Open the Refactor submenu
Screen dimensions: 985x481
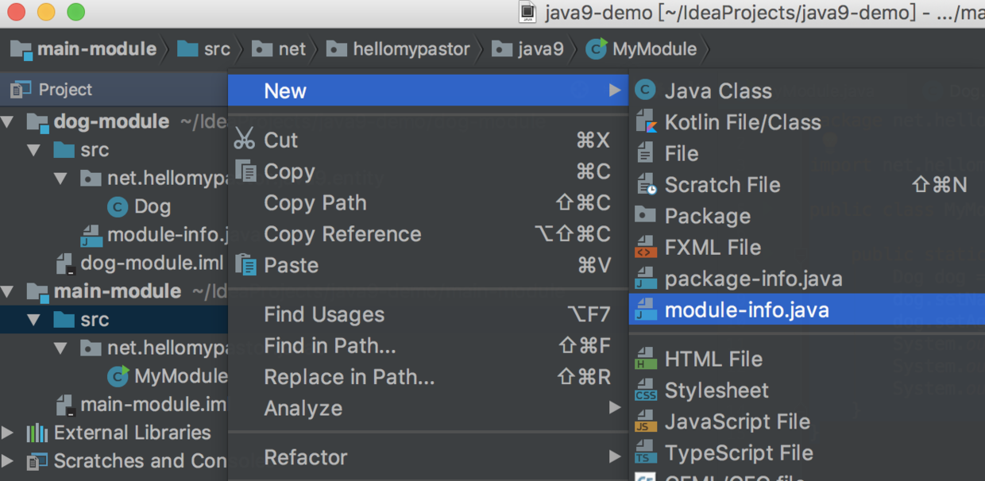click(x=305, y=457)
